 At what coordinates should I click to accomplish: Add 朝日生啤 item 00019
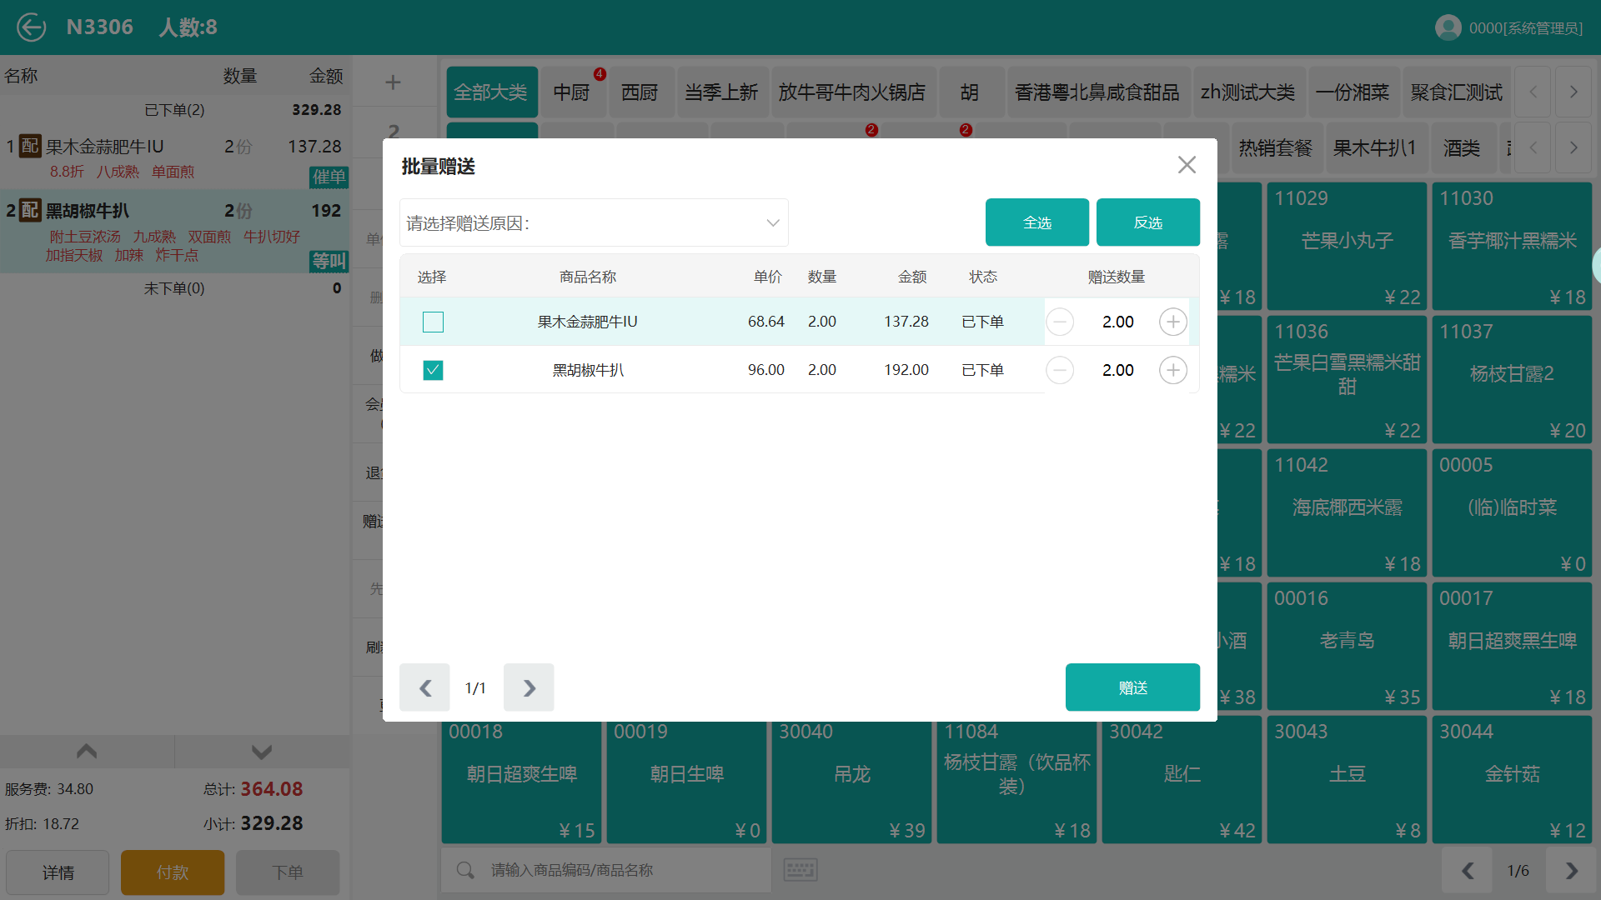(686, 781)
